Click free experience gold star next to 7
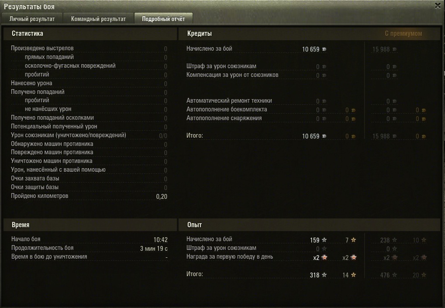The width and height of the screenshot is (445, 308). (353, 240)
